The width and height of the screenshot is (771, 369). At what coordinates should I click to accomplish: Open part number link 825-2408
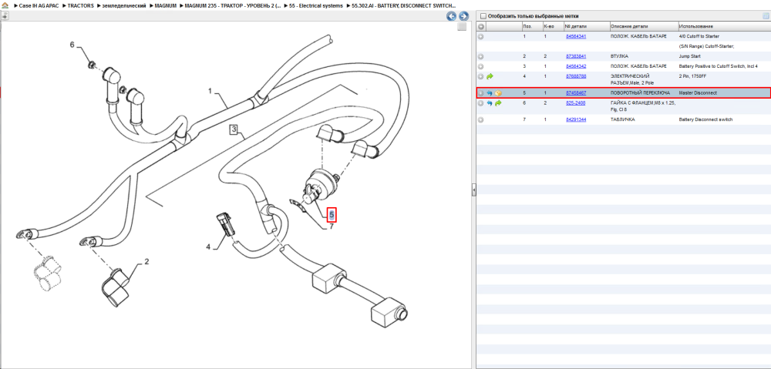(x=575, y=102)
